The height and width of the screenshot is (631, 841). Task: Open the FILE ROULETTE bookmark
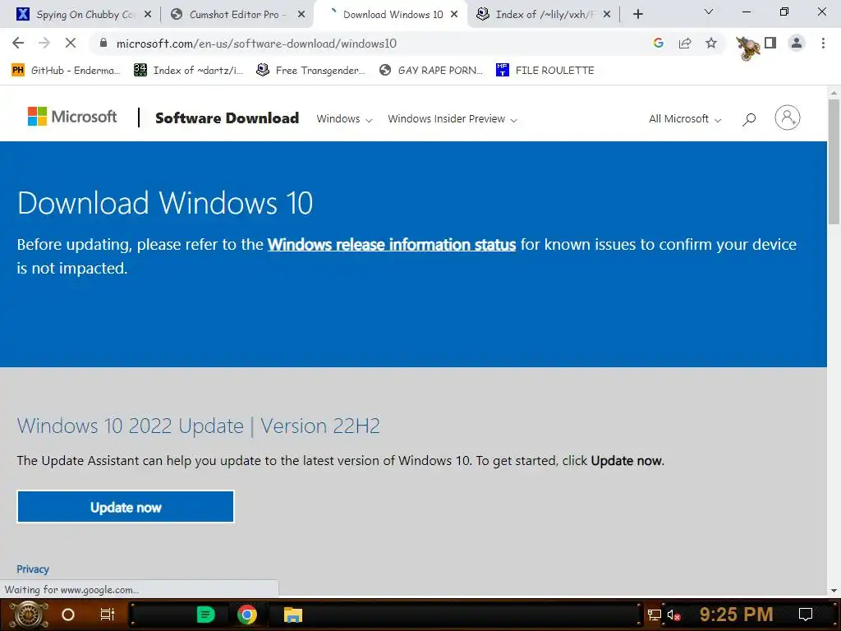[545, 71]
